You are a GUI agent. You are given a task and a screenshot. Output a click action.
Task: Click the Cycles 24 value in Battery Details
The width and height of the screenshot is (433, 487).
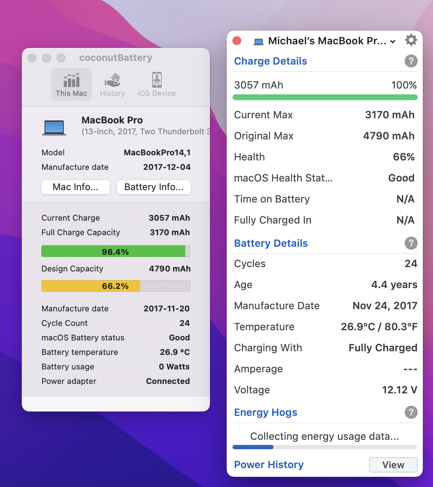coord(411,263)
